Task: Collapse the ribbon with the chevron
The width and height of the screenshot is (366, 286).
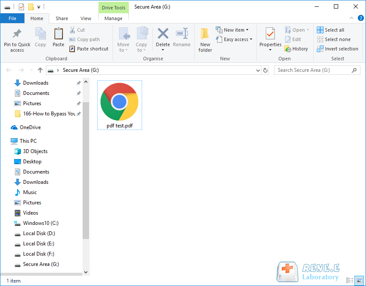Action: [351, 18]
